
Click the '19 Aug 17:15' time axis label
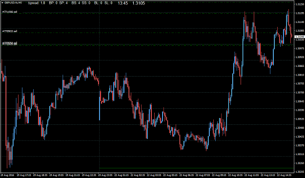tap(24, 175)
